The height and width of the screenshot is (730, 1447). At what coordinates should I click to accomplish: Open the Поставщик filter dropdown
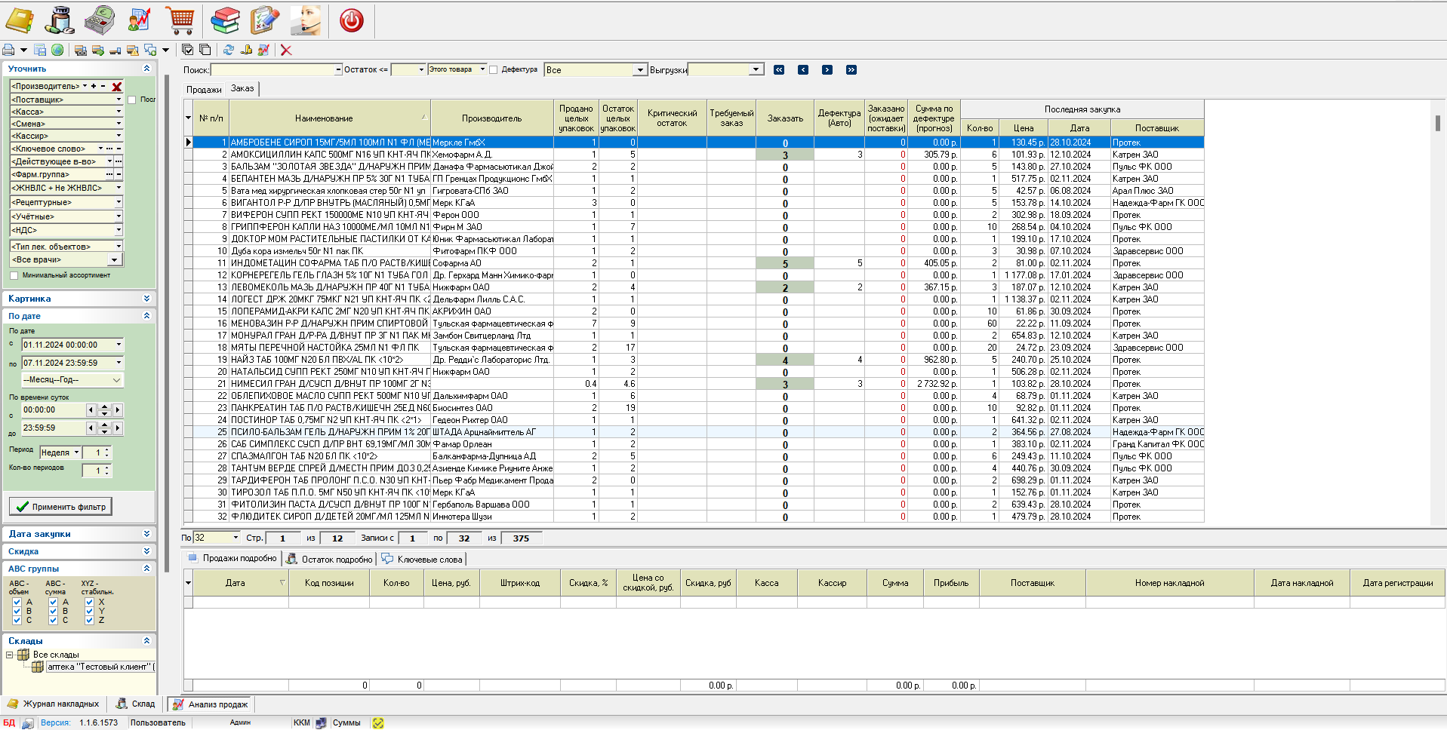pyautogui.click(x=119, y=100)
